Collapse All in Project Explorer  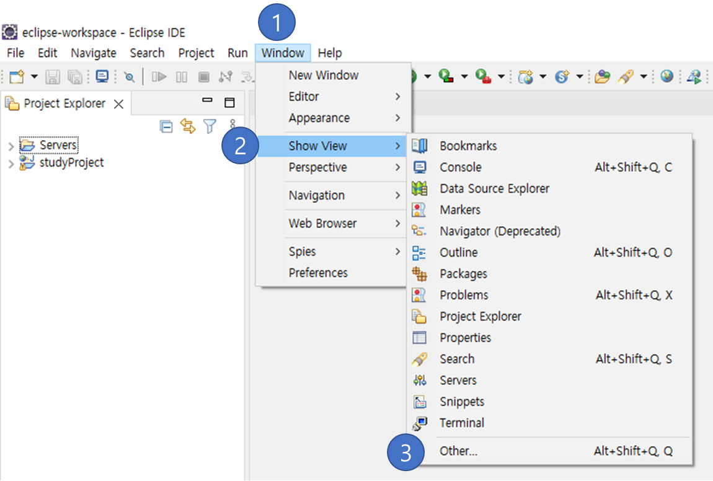click(166, 126)
